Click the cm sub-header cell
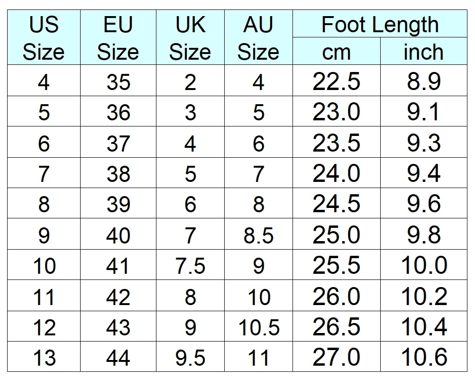 pos(337,52)
